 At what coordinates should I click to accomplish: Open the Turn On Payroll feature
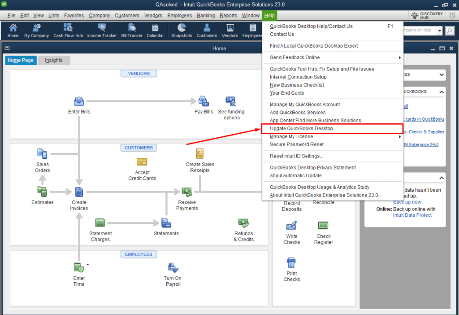tap(173, 267)
